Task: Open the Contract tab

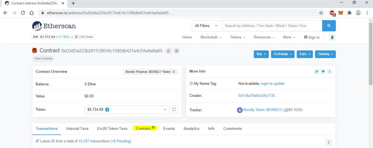Action: coord(145,128)
